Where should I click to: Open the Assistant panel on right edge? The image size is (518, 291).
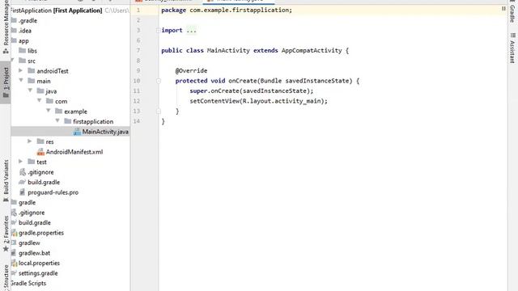(x=512, y=48)
